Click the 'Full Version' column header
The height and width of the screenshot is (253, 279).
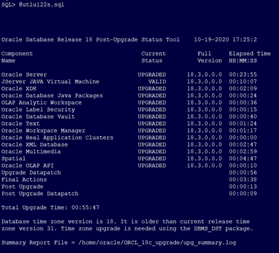[209, 57]
